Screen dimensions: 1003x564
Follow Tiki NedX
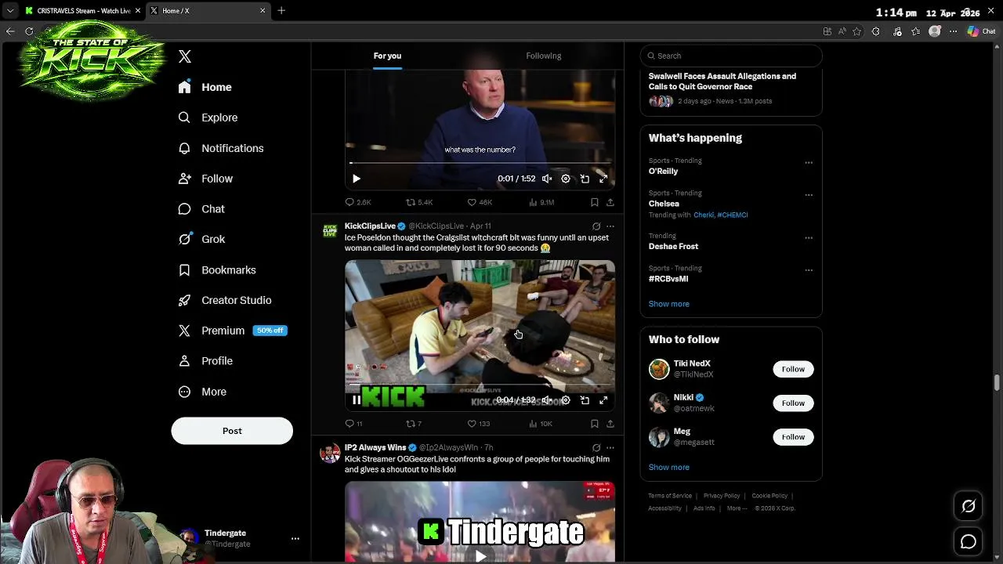[x=793, y=369]
